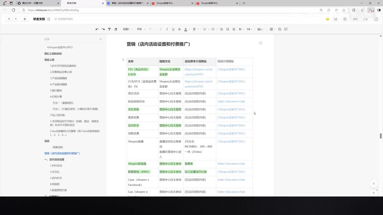Viewport: 383px width, 215px height.
Task: Click the back arrow in document header
Action: [x=9, y=19]
